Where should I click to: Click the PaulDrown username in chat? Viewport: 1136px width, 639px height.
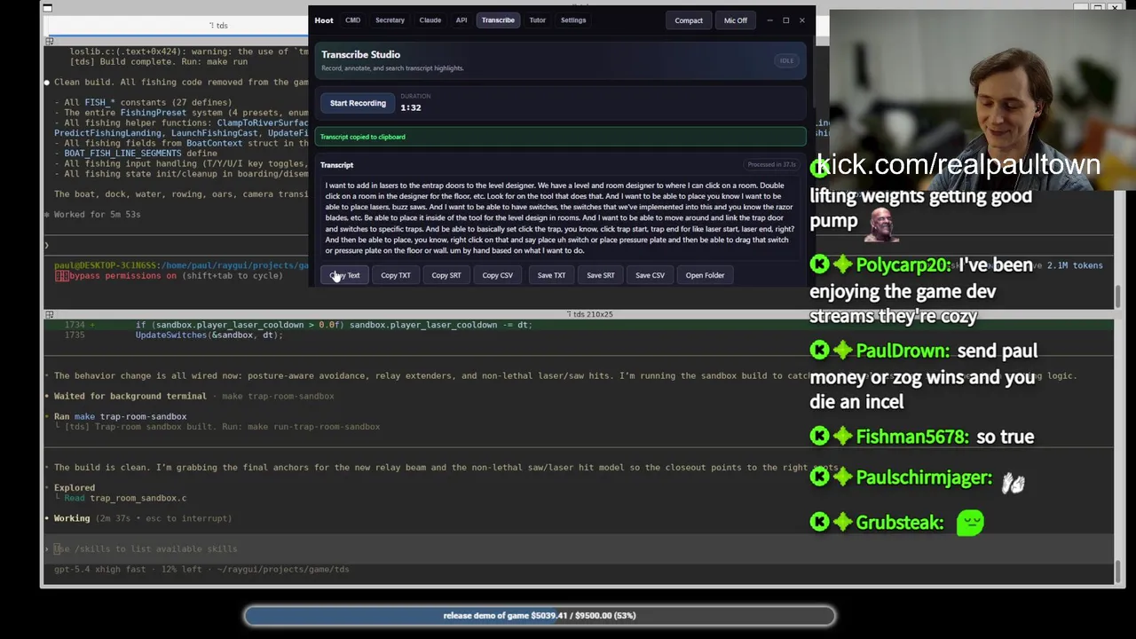[x=903, y=351]
